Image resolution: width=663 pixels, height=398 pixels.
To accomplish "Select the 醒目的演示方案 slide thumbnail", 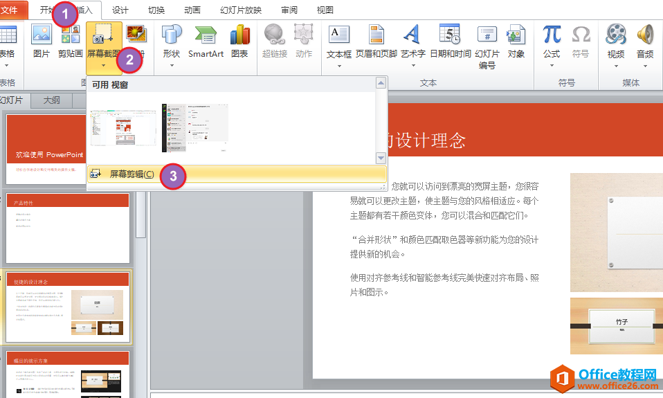I will click(68, 374).
